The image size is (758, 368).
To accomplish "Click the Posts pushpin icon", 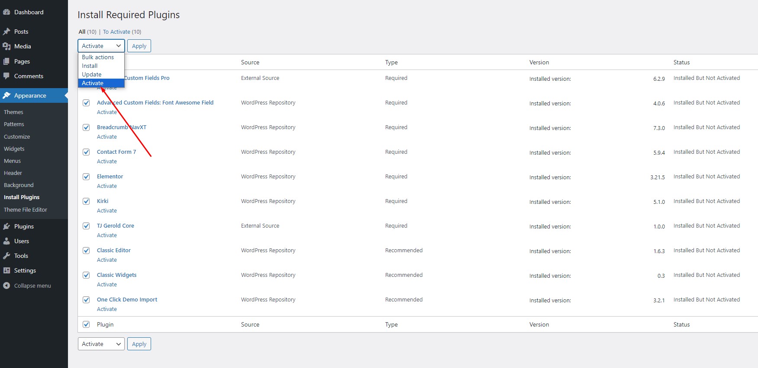I will pos(6,32).
